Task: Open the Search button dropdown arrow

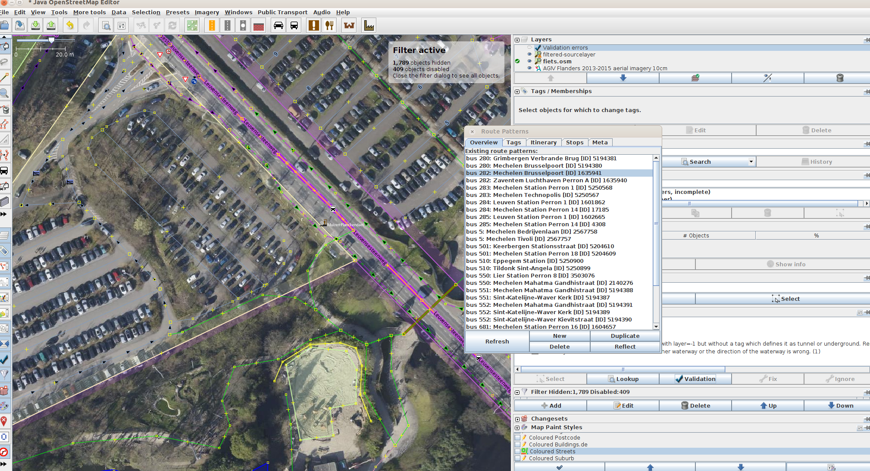Action: tap(751, 162)
